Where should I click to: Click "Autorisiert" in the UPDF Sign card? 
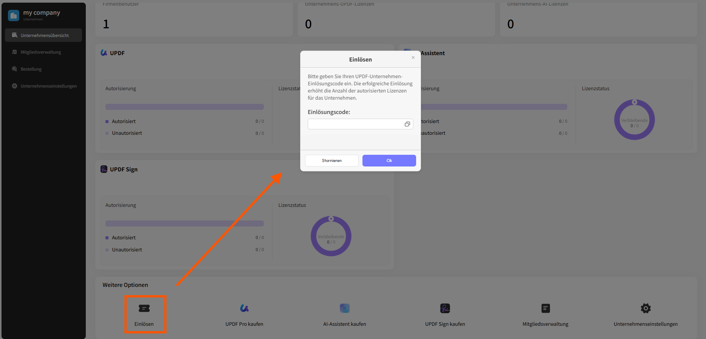124,237
